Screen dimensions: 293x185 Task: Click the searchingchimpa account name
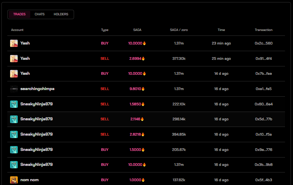point(38,89)
